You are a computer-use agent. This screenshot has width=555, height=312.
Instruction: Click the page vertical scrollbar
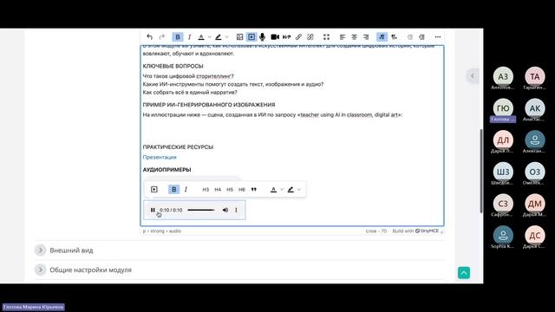point(481,172)
